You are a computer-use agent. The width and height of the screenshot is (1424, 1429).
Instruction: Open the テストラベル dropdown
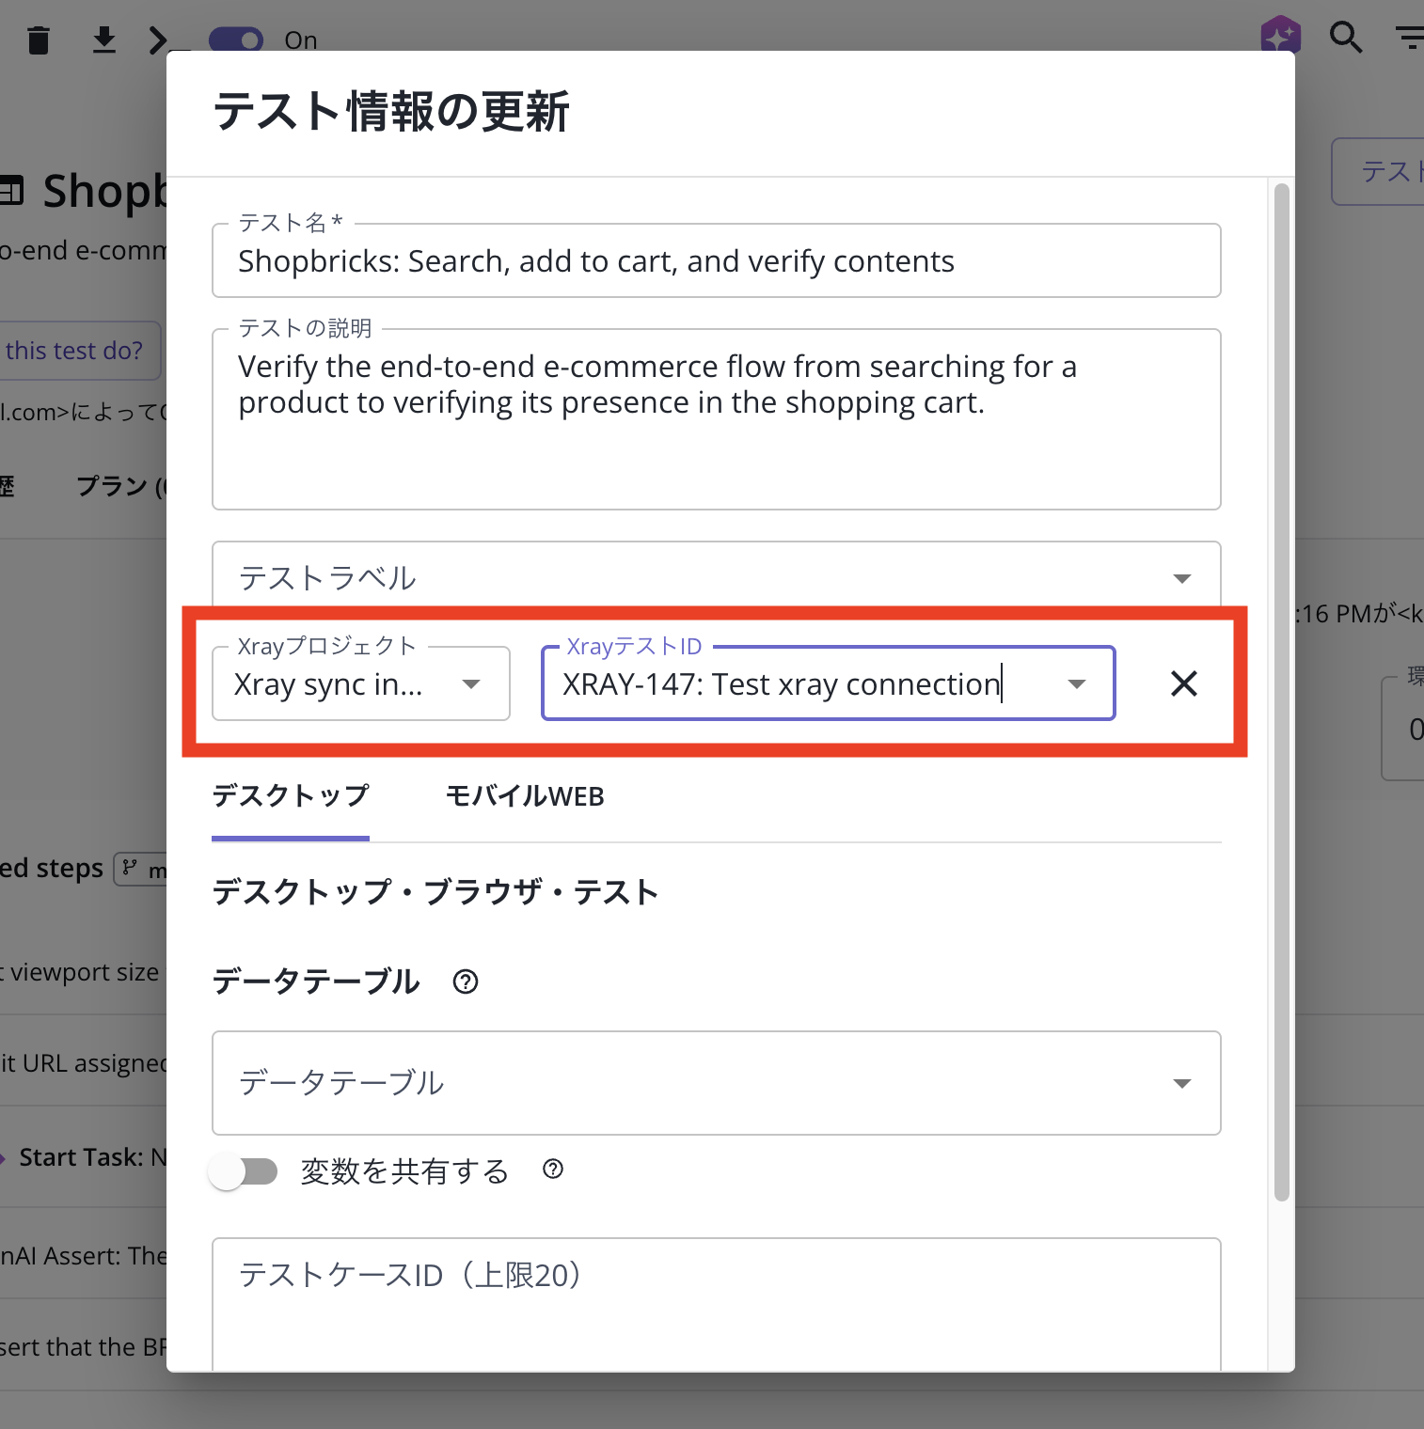(x=1181, y=578)
